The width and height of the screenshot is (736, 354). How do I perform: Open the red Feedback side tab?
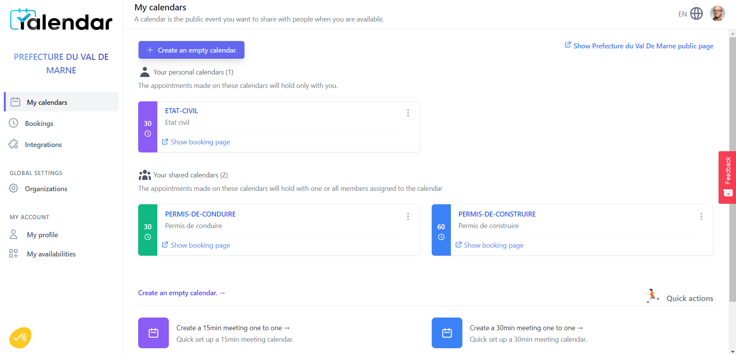[x=727, y=177]
